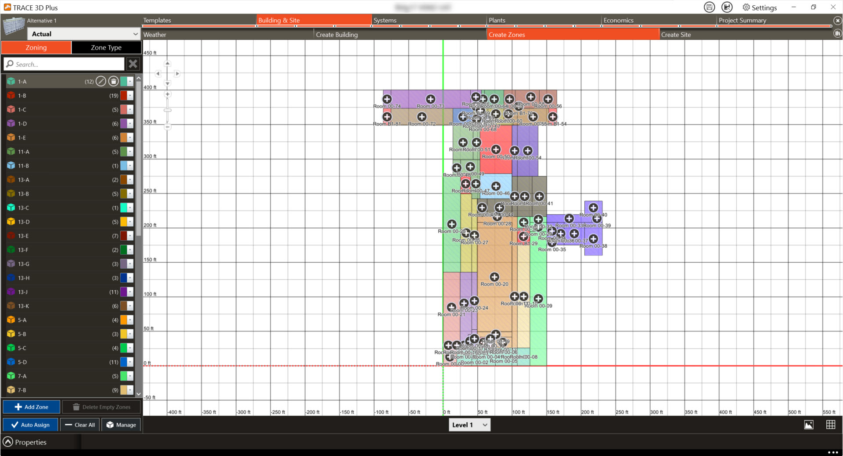Click the trash icon on zone 1-A
Viewport: 843px width, 456px height.
coord(114,81)
